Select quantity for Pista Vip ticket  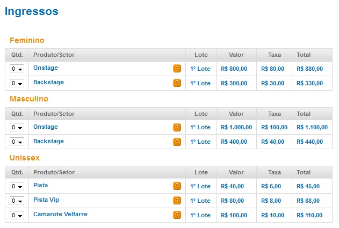(x=17, y=201)
